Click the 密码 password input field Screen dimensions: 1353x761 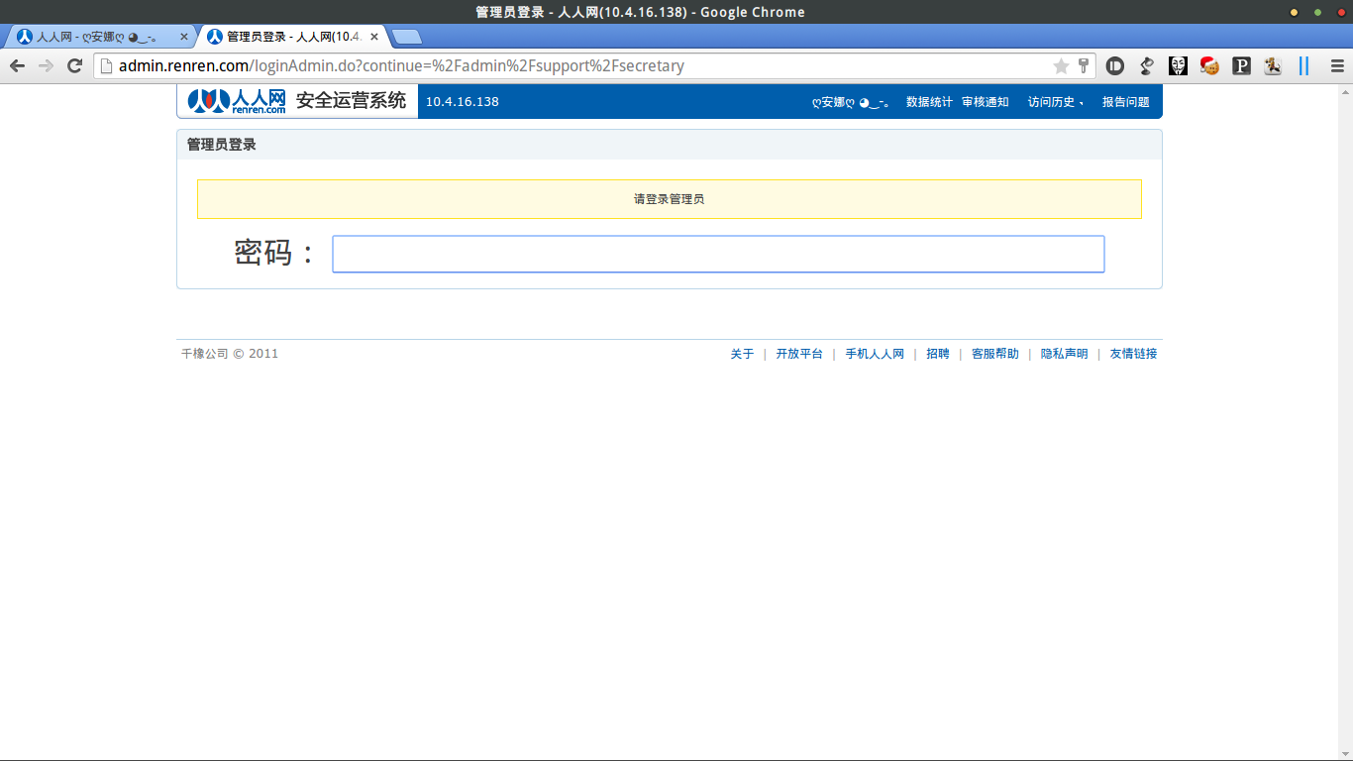(x=718, y=254)
